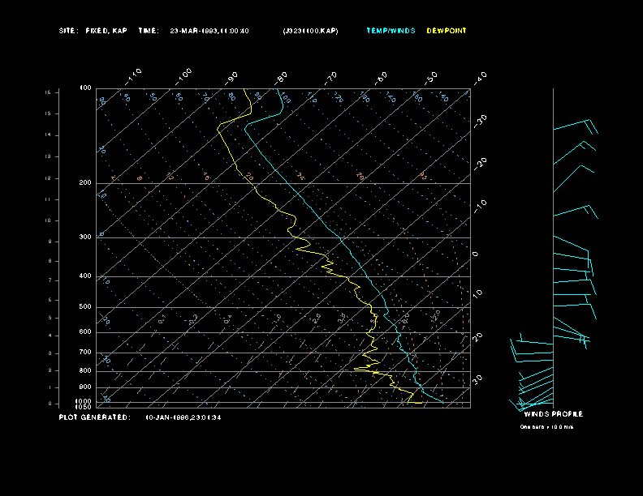The image size is (643, 496).
Task: Click the wind barb scale note below WINDS PROFILE
Action: (x=546, y=426)
